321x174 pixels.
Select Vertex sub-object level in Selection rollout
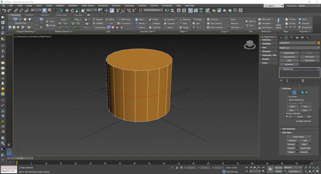(290, 92)
